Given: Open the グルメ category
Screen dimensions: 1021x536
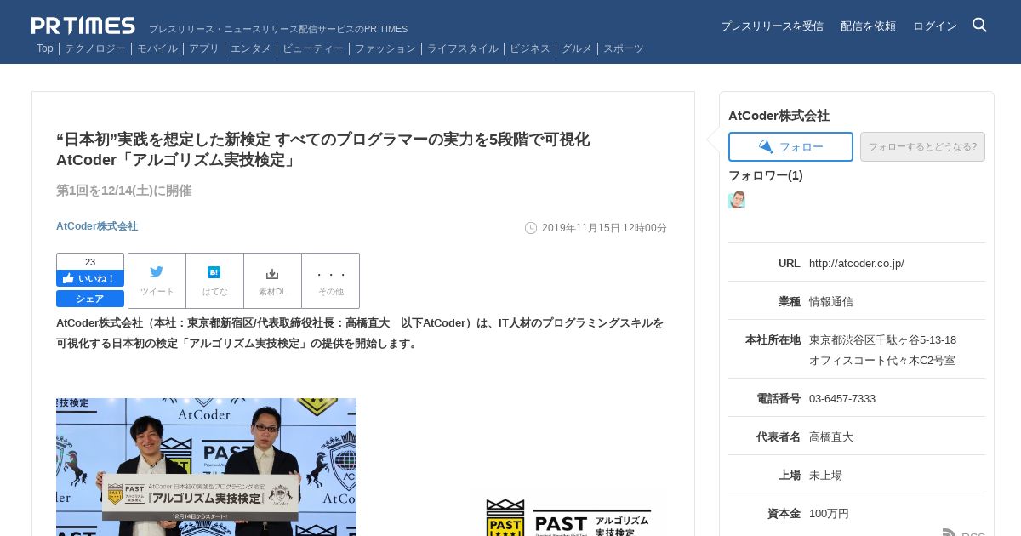Looking at the screenshot, I should pos(577,48).
